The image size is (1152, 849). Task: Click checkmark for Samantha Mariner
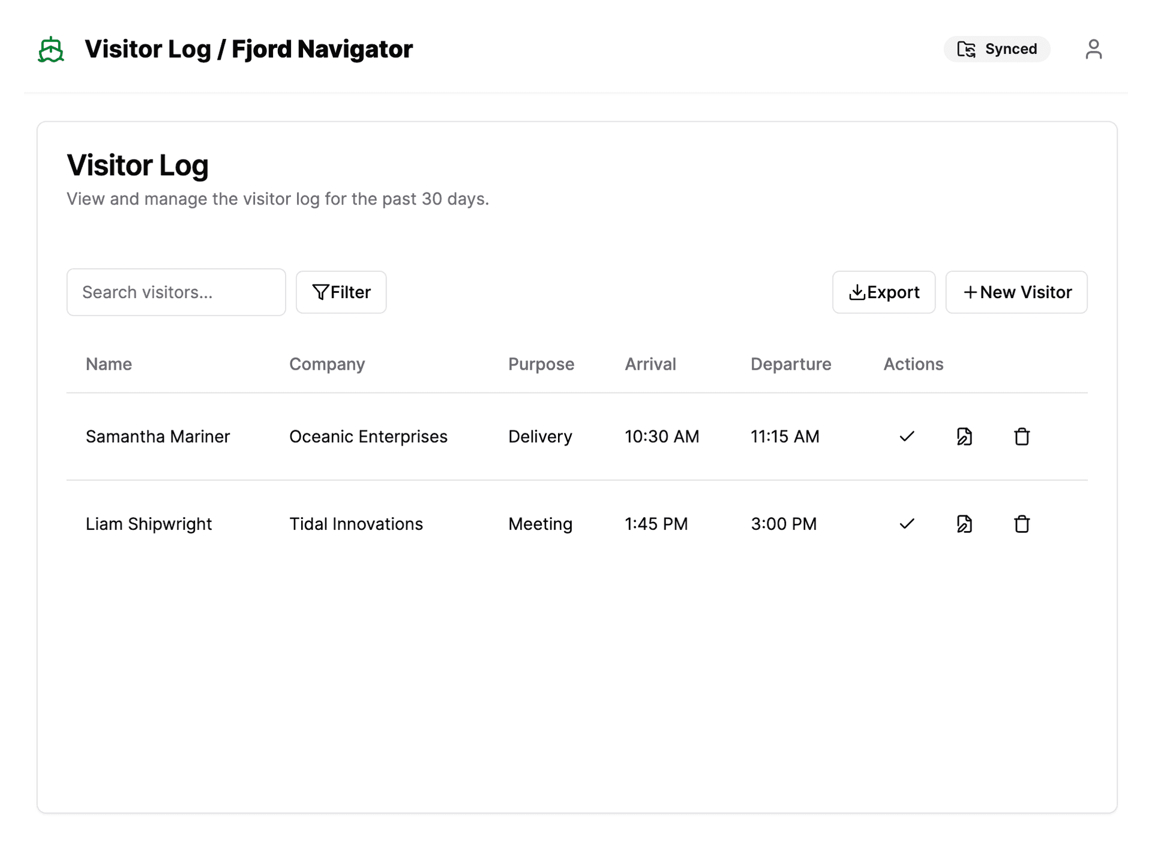[907, 436]
